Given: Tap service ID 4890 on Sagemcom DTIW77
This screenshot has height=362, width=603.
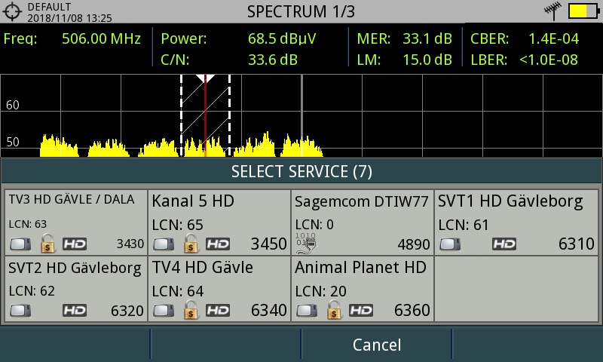Looking at the screenshot, I should 414,244.
